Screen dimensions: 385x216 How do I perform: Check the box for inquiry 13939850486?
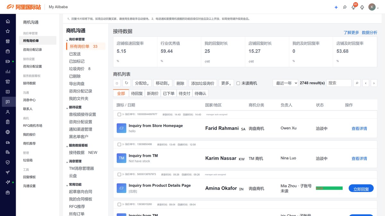pyautogui.click(x=119, y=144)
